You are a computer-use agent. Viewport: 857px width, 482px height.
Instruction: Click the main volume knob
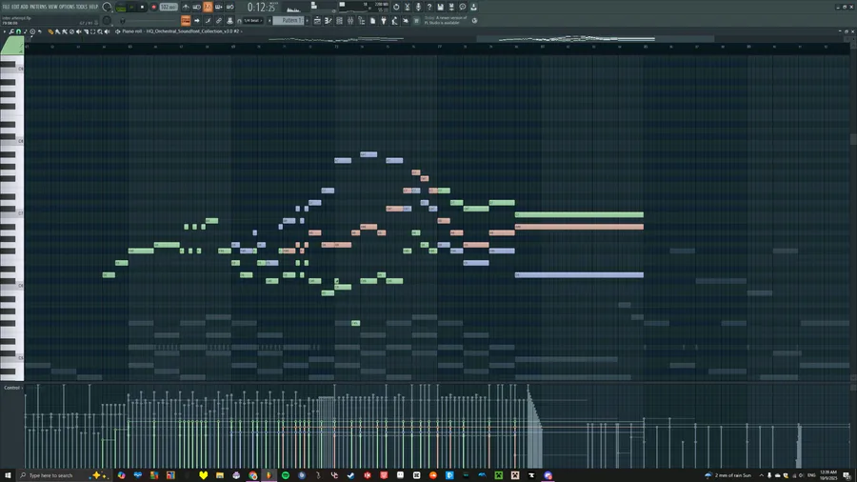coord(107,7)
